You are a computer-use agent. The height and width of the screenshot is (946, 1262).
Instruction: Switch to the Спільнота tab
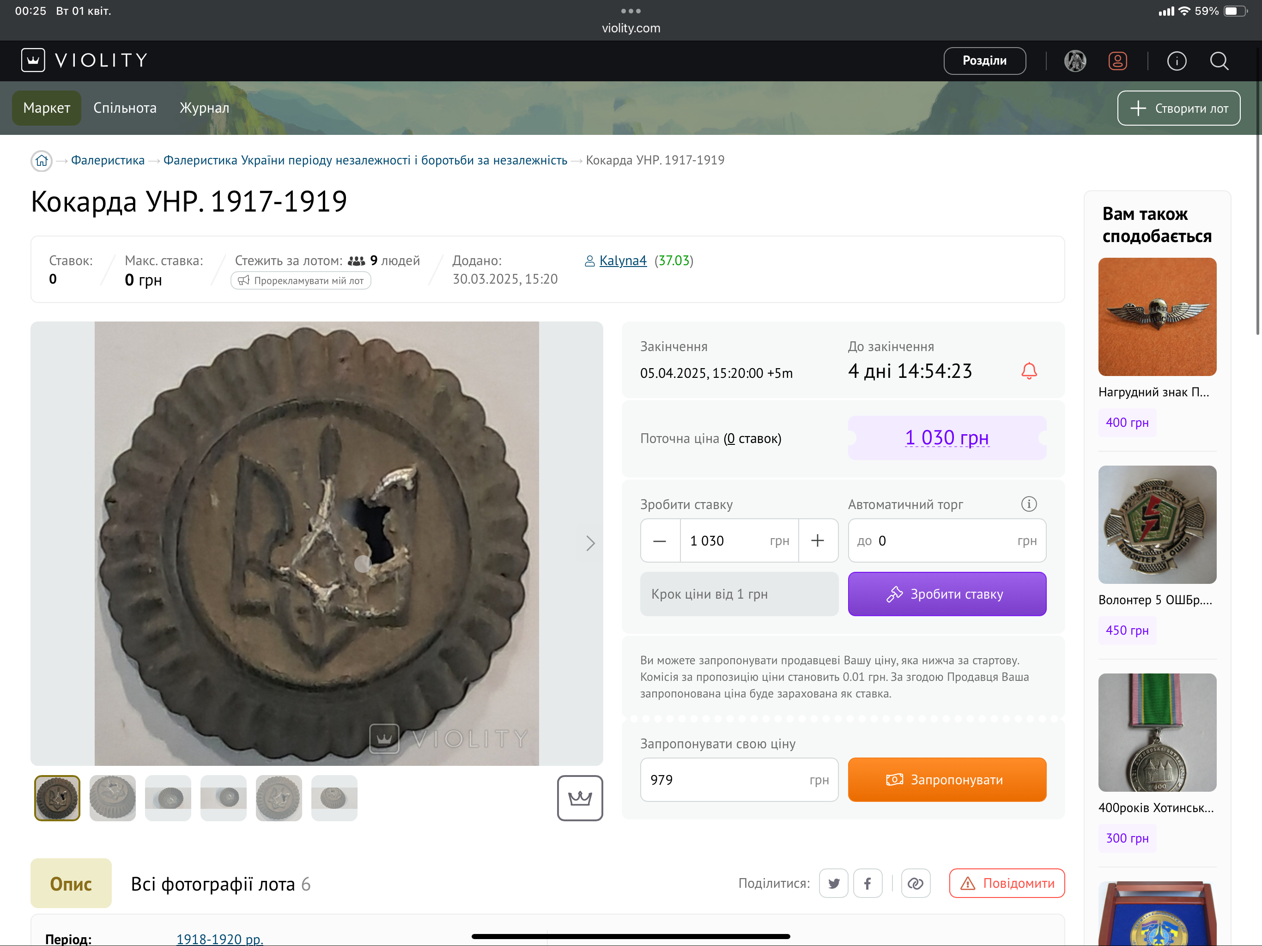(125, 108)
